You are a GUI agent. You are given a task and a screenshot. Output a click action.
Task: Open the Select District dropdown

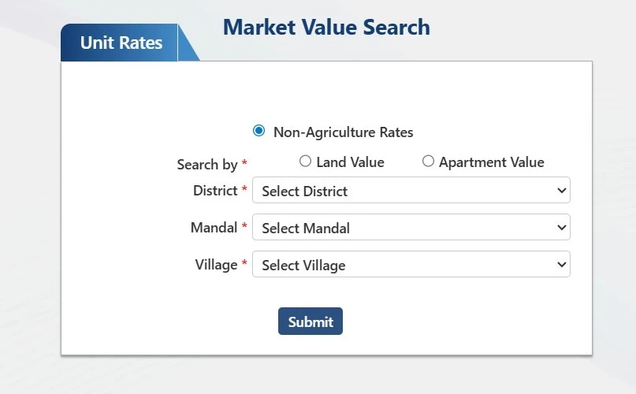410,191
